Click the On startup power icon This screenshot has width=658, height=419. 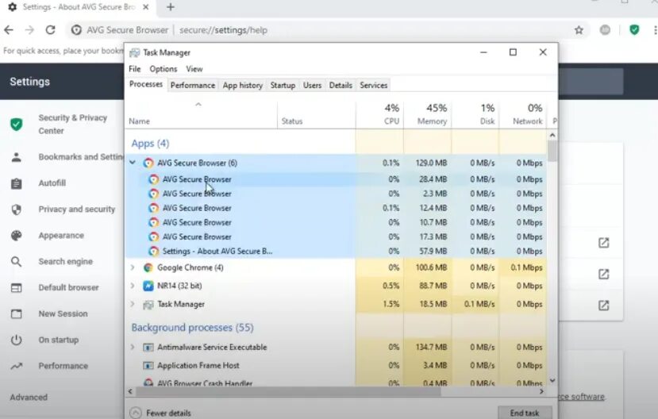(x=17, y=340)
